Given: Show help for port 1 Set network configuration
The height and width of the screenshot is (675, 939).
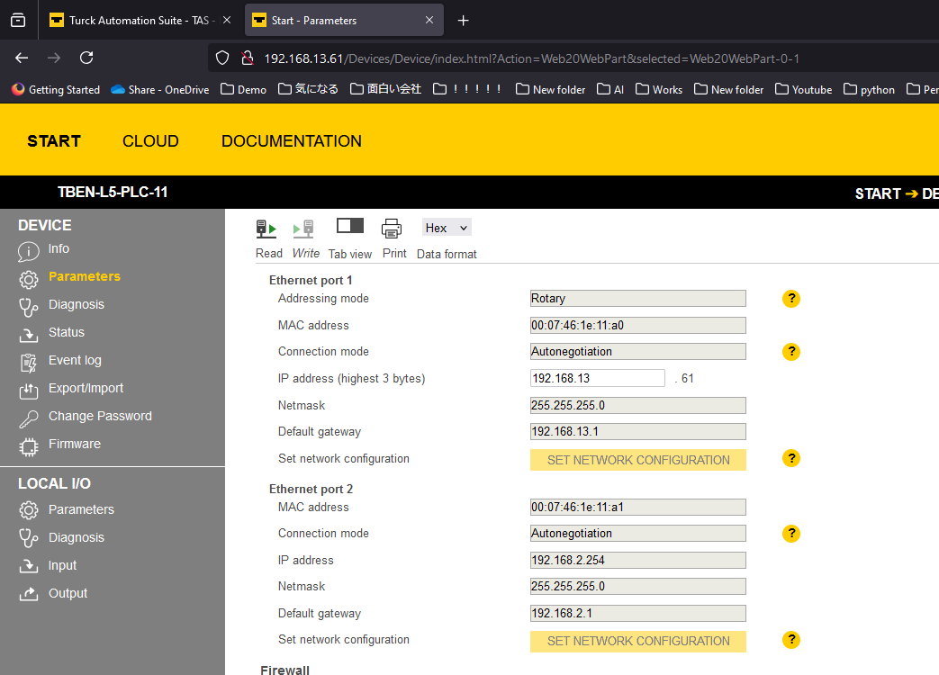Looking at the screenshot, I should click(791, 458).
